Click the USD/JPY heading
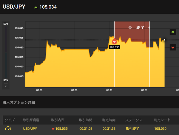 [x=14, y=7]
